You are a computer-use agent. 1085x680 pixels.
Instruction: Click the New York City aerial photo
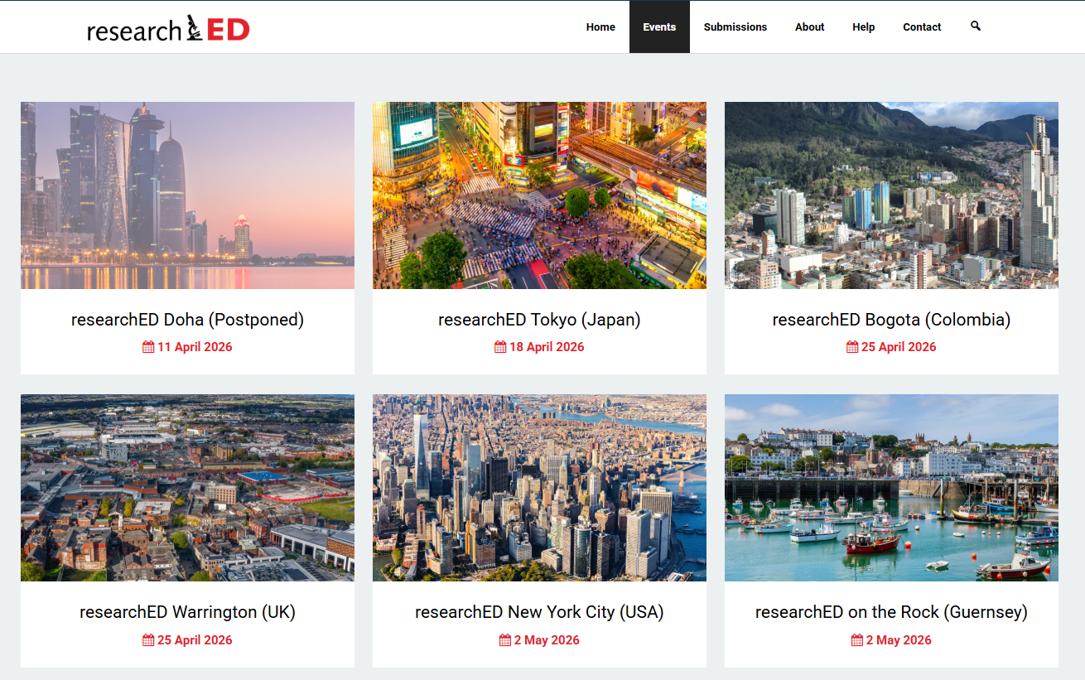pos(539,488)
